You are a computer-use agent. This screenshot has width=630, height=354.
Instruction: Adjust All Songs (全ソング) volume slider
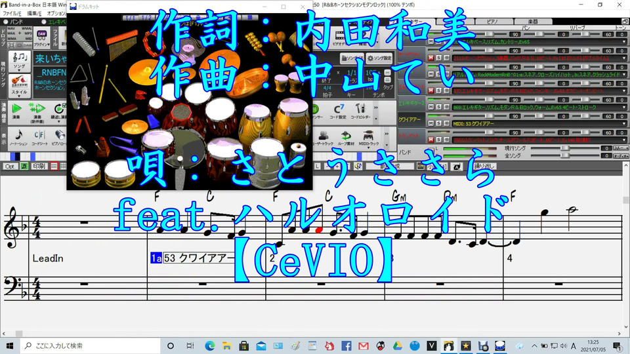click(565, 155)
